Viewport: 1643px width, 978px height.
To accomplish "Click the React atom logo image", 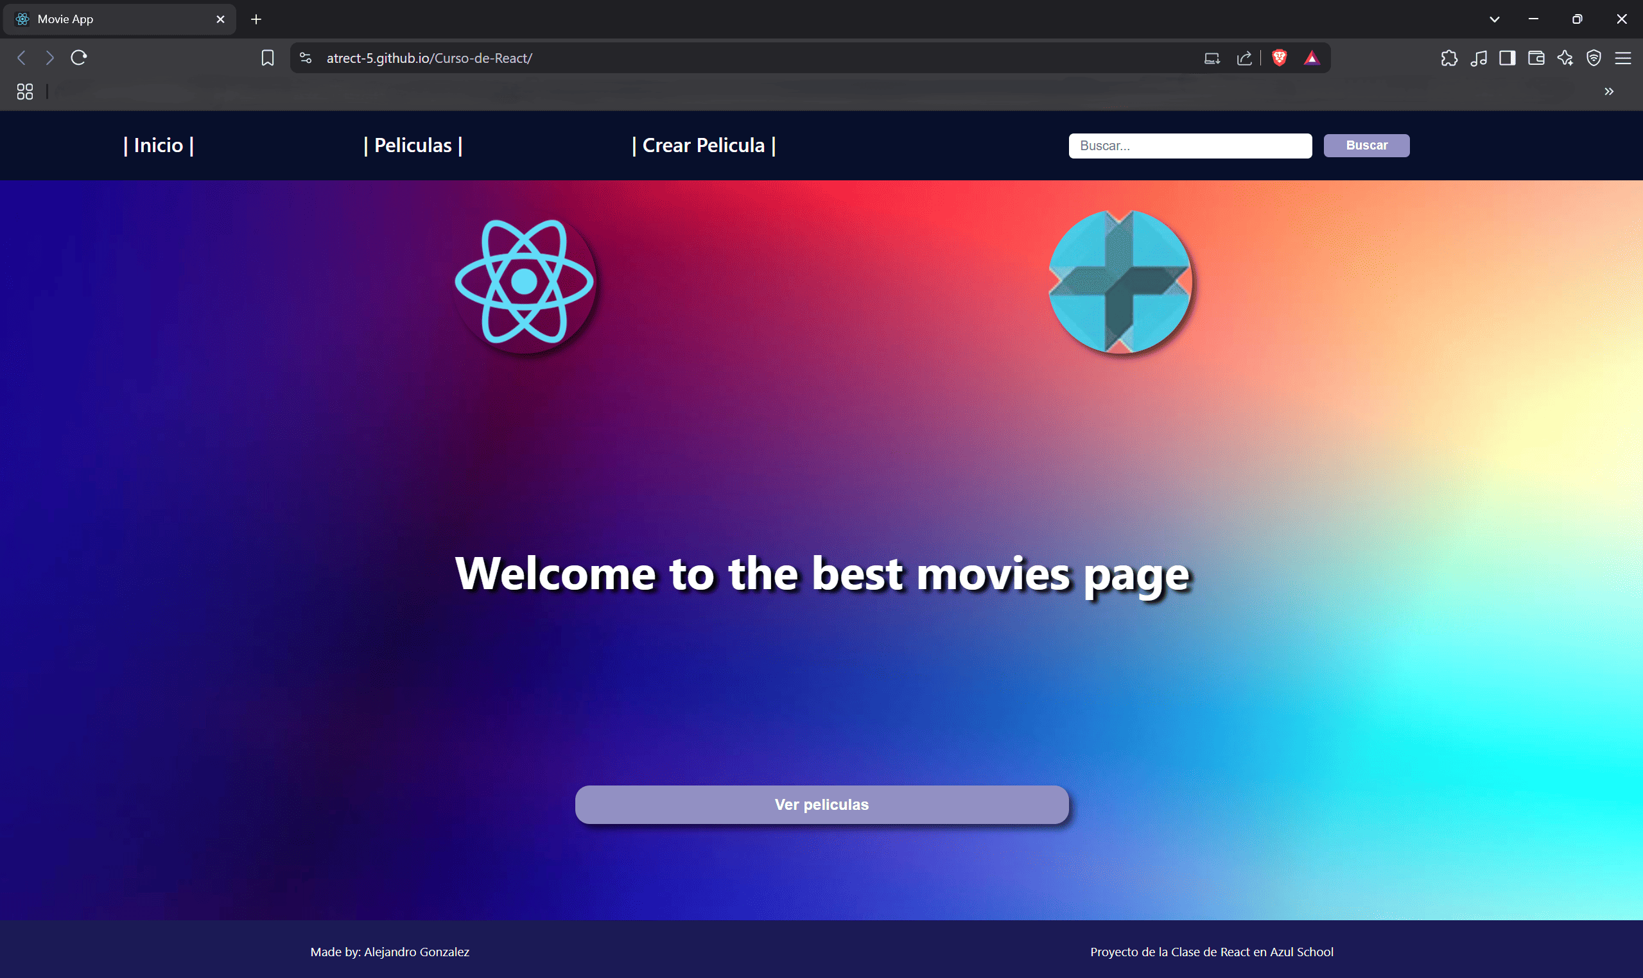I will pyautogui.click(x=525, y=282).
